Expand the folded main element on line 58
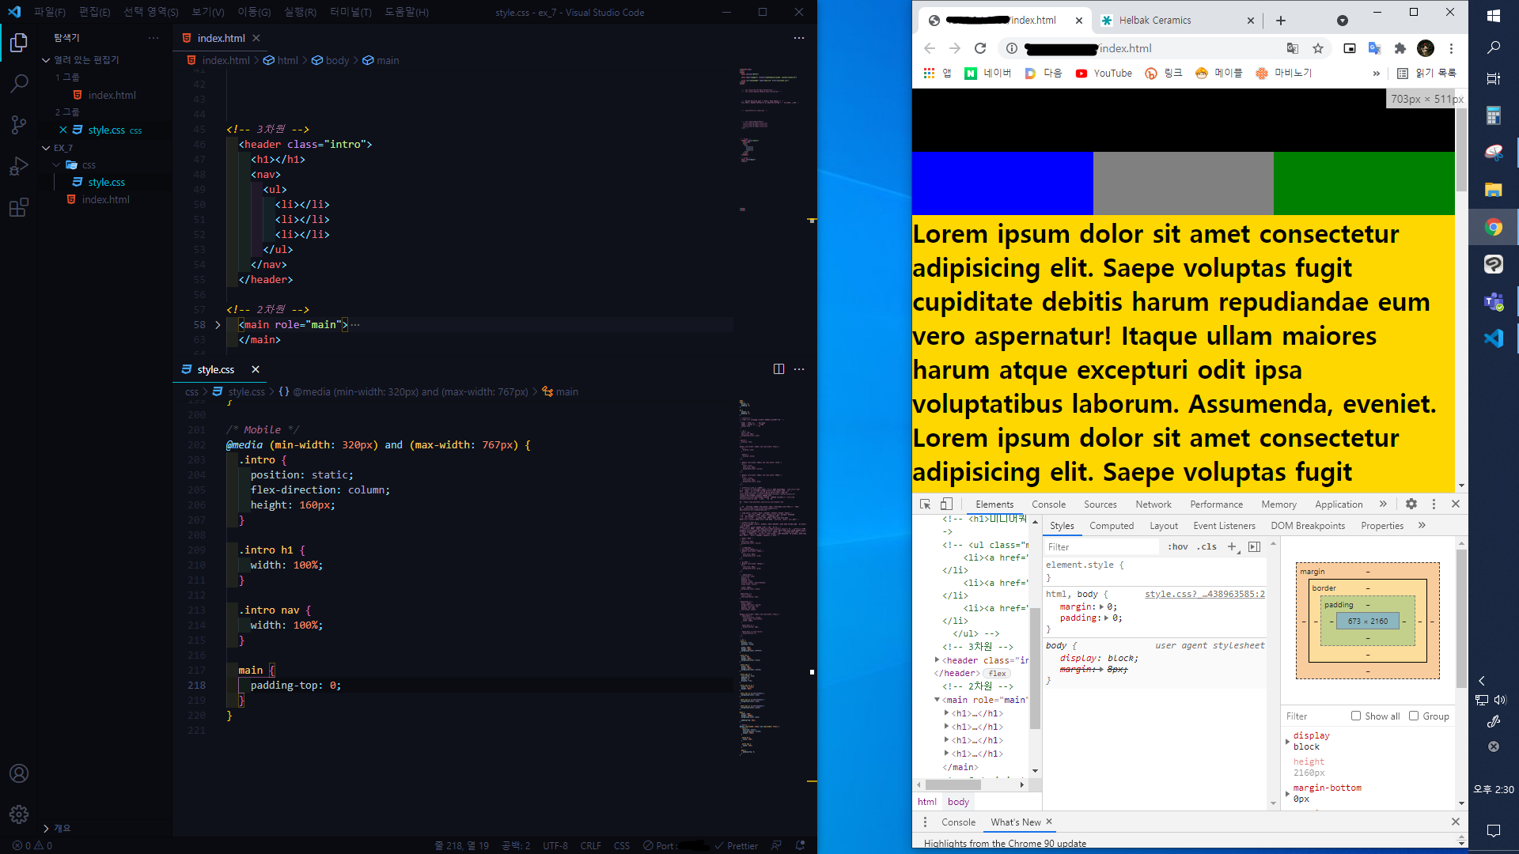Image resolution: width=1519 pixels, height=854 pixels. click(x=218, y=325)
